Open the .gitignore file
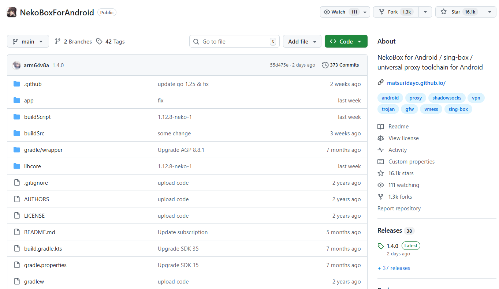Screen dimensions: 499x289 click(36, 183)
